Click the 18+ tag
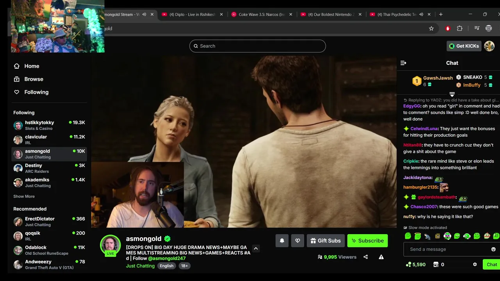 point(184,266)
